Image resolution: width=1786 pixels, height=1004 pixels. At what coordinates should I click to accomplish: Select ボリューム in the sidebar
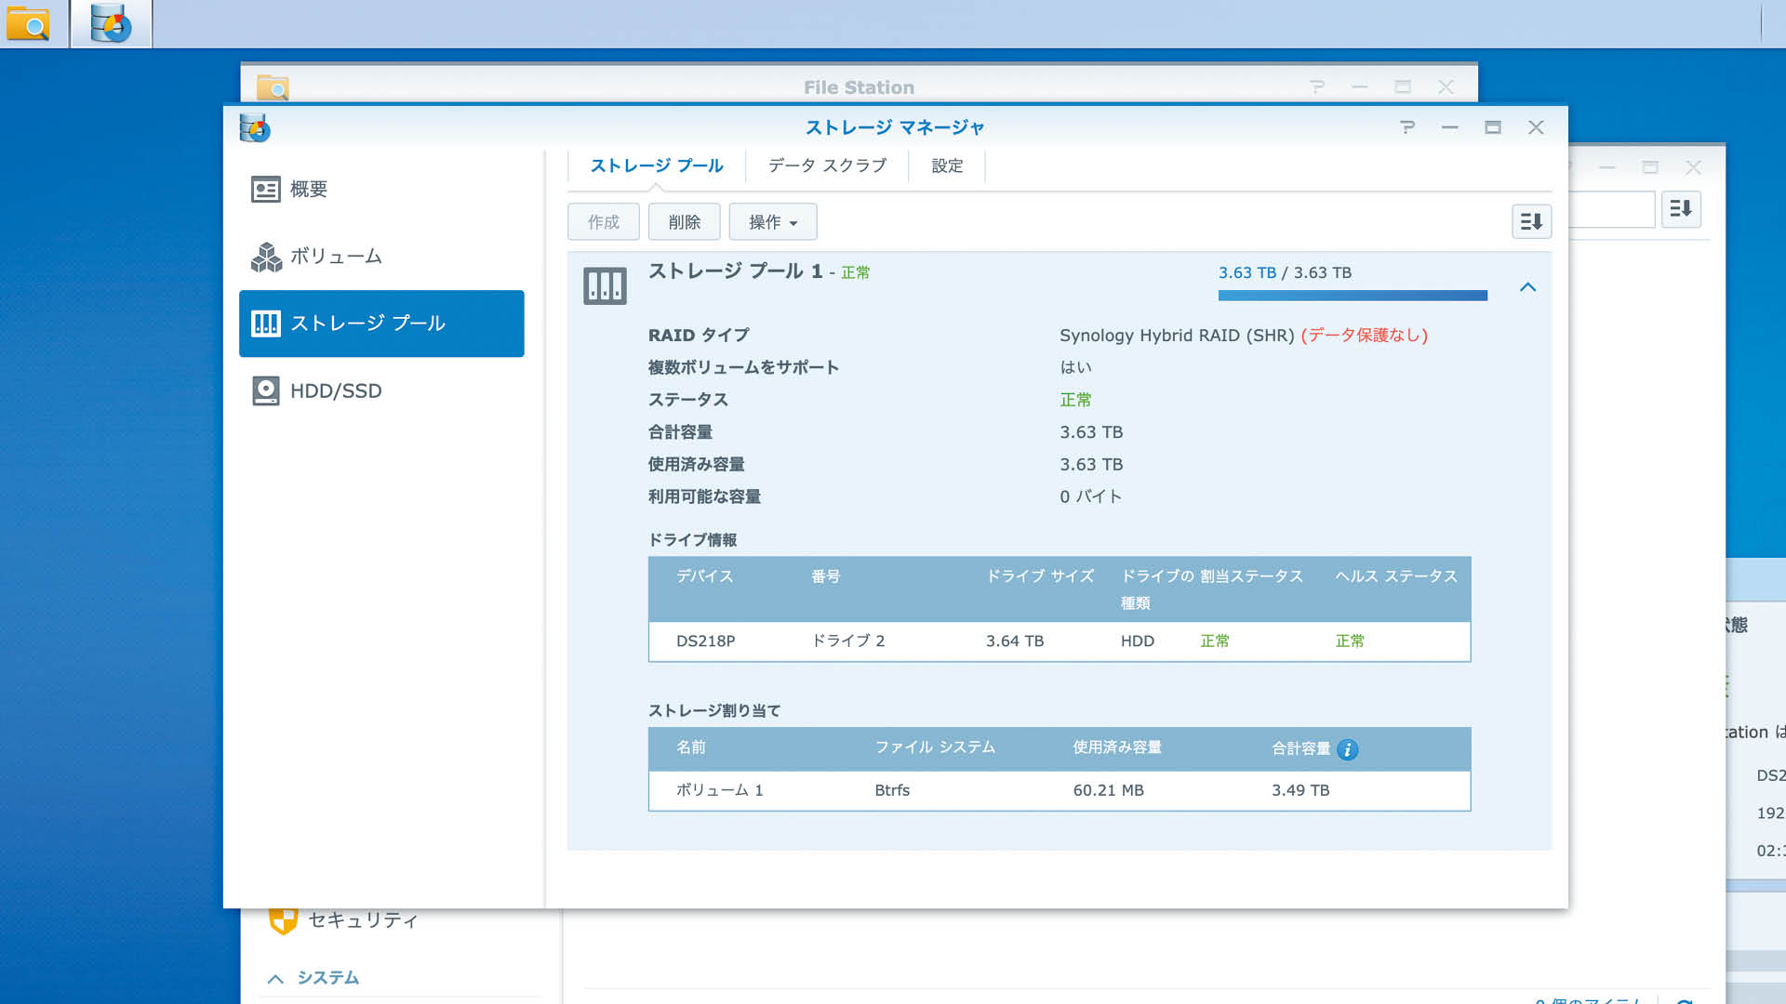point(381,257)
